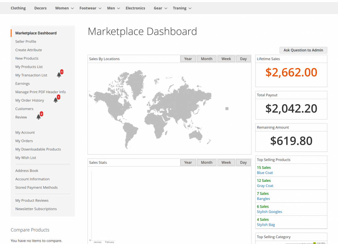Expand the Footwear dropdown arrow

[x=100, y=8]
